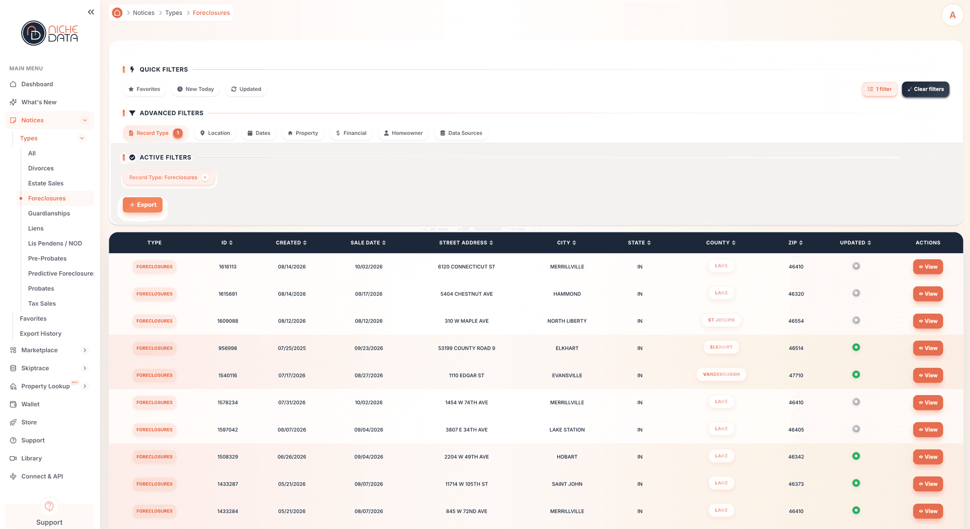Open the Financial advanced filter
Image resolution: width=970 pixels, height=529 pixels.
351,133
